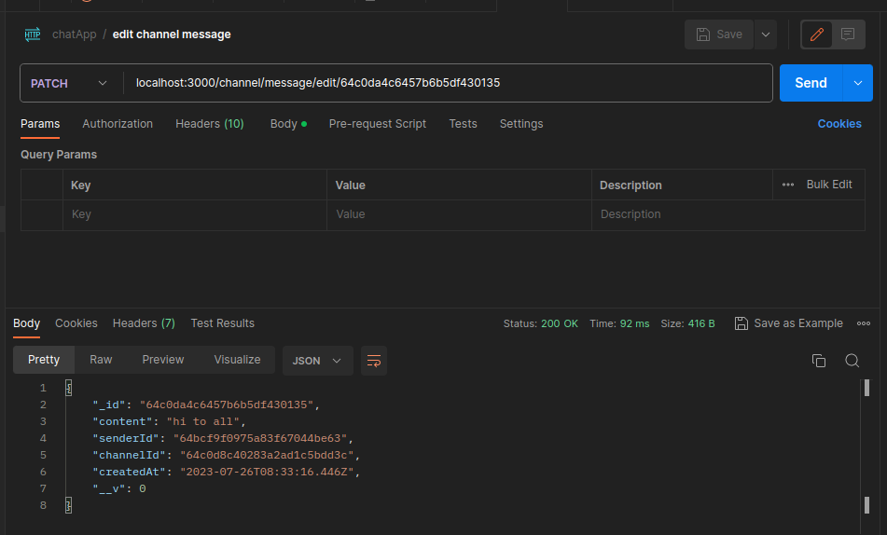Click the "senderId" value
The width and height of the screenshot is (887, 535).
point(260,438)
